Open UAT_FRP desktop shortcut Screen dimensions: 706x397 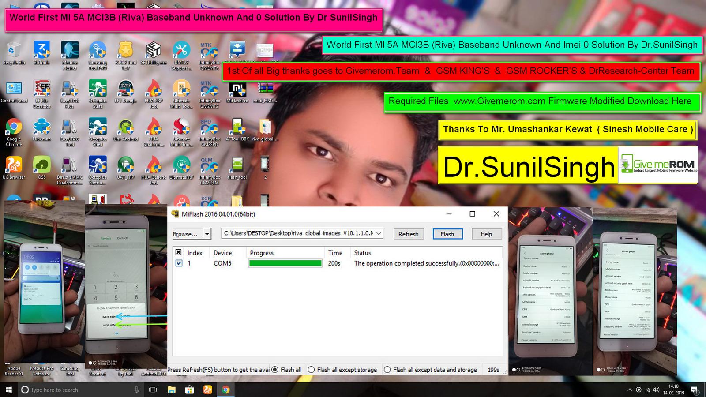(x=126, y=168)
